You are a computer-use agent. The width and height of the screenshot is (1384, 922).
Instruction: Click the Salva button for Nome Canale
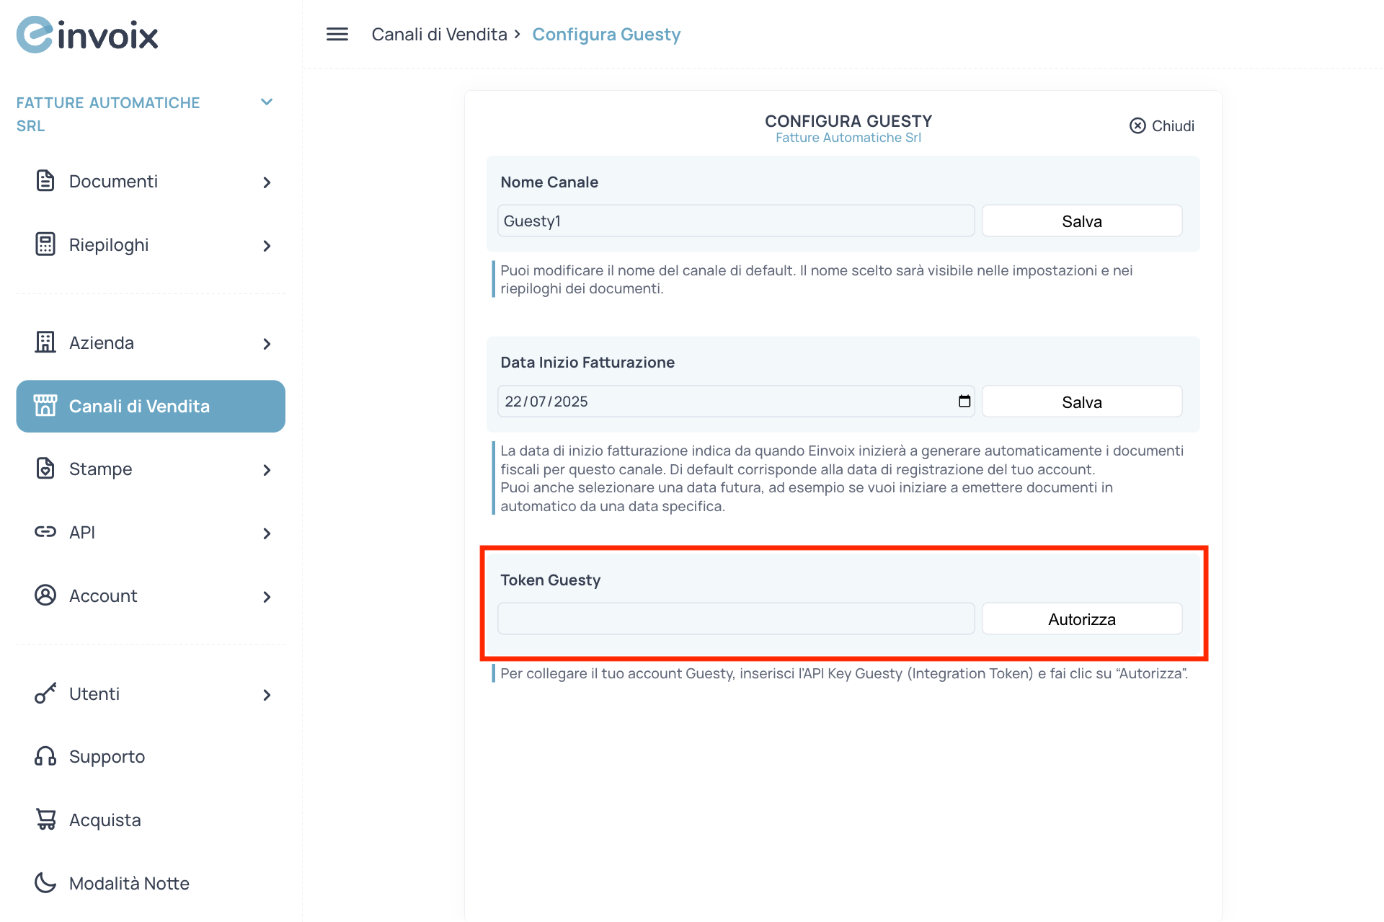tap(1081, 221)
